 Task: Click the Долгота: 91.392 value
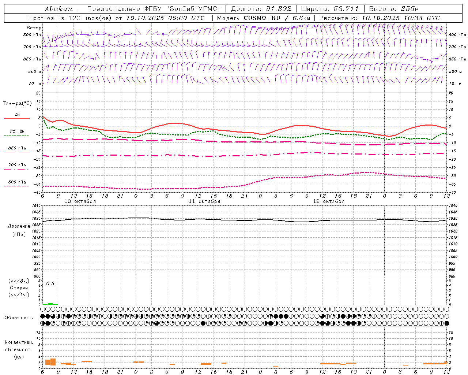click(x=261, y=9)
